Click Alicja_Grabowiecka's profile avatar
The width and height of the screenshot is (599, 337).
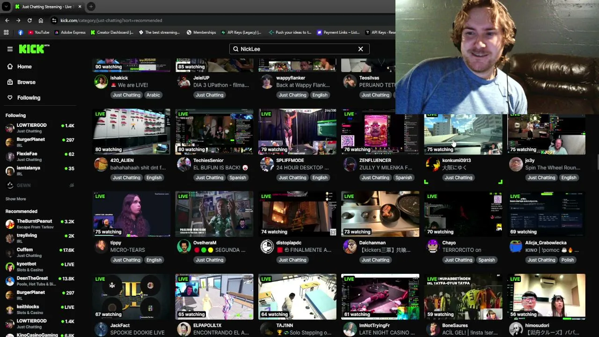[x=516, y=246]
